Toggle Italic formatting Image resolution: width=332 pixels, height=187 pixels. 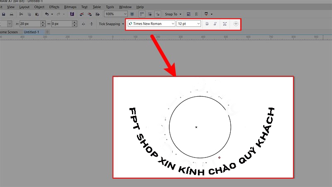215,24
